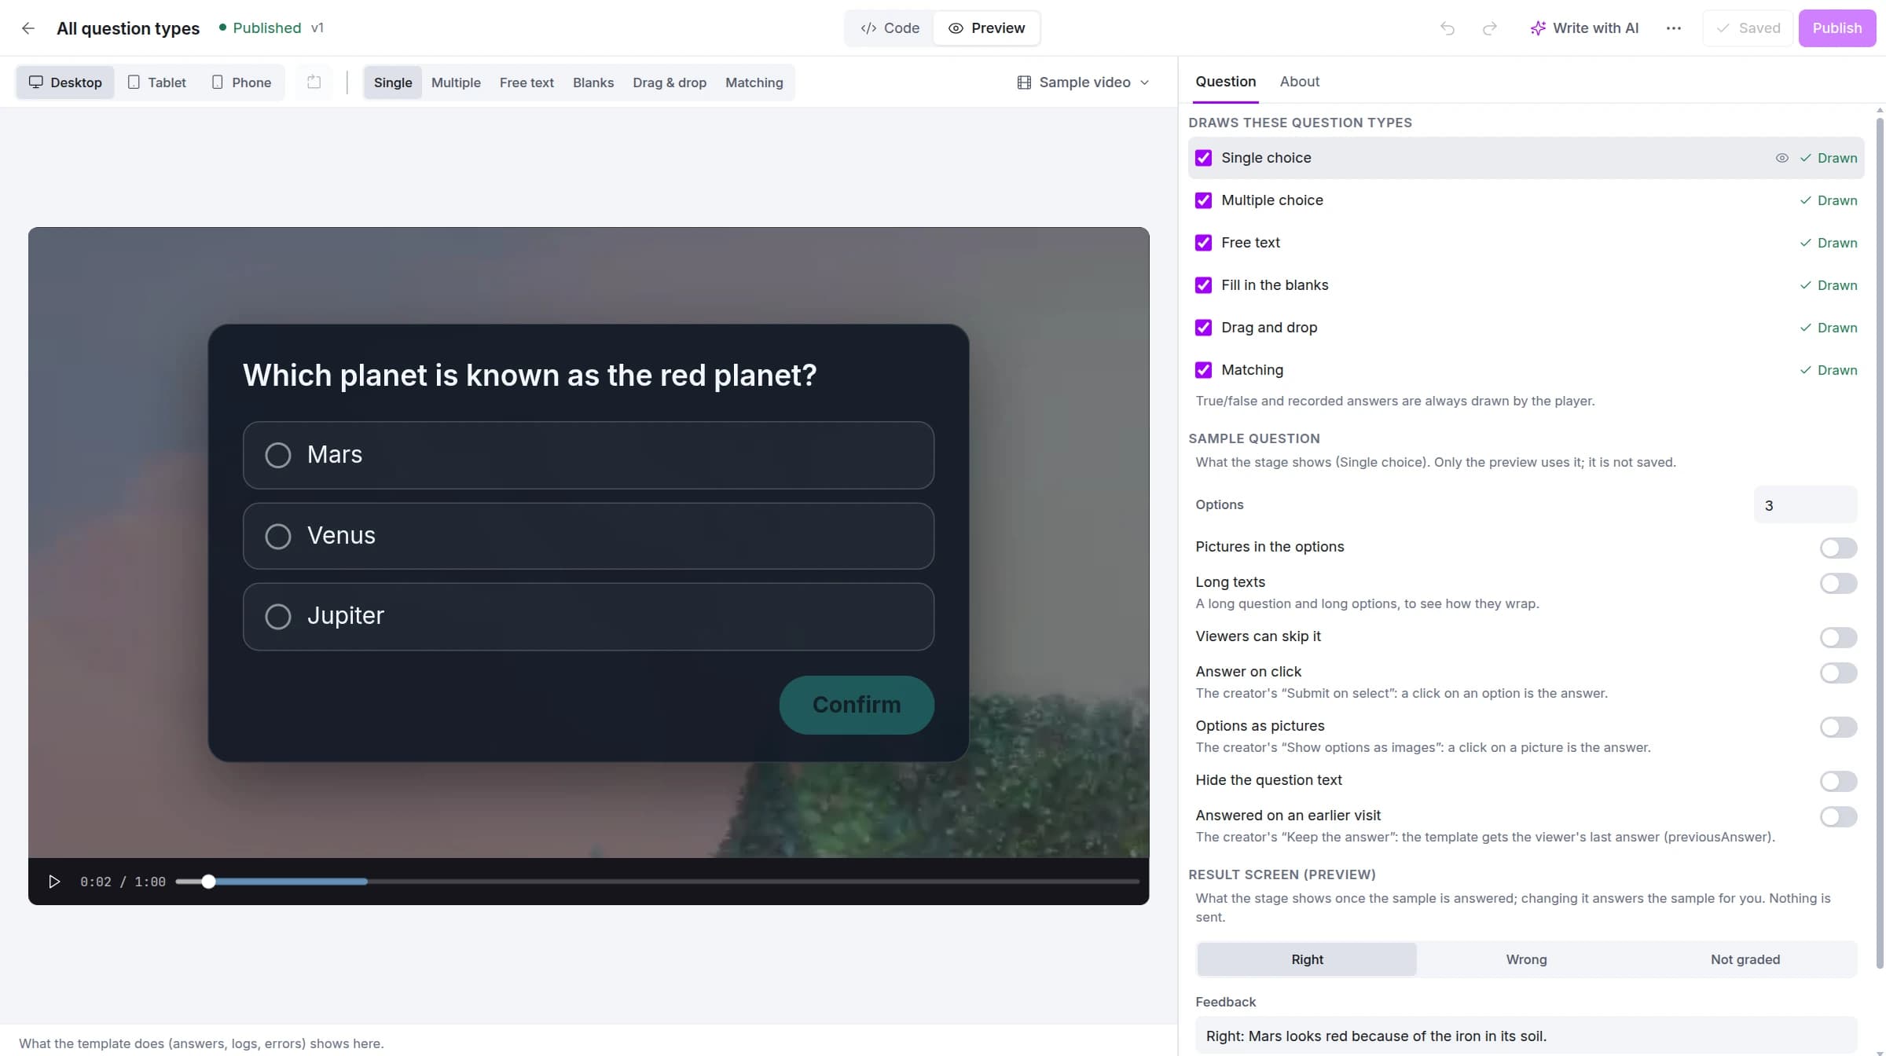
Task: Enable Options as pictures toggle
Action: coord(1838,727)
